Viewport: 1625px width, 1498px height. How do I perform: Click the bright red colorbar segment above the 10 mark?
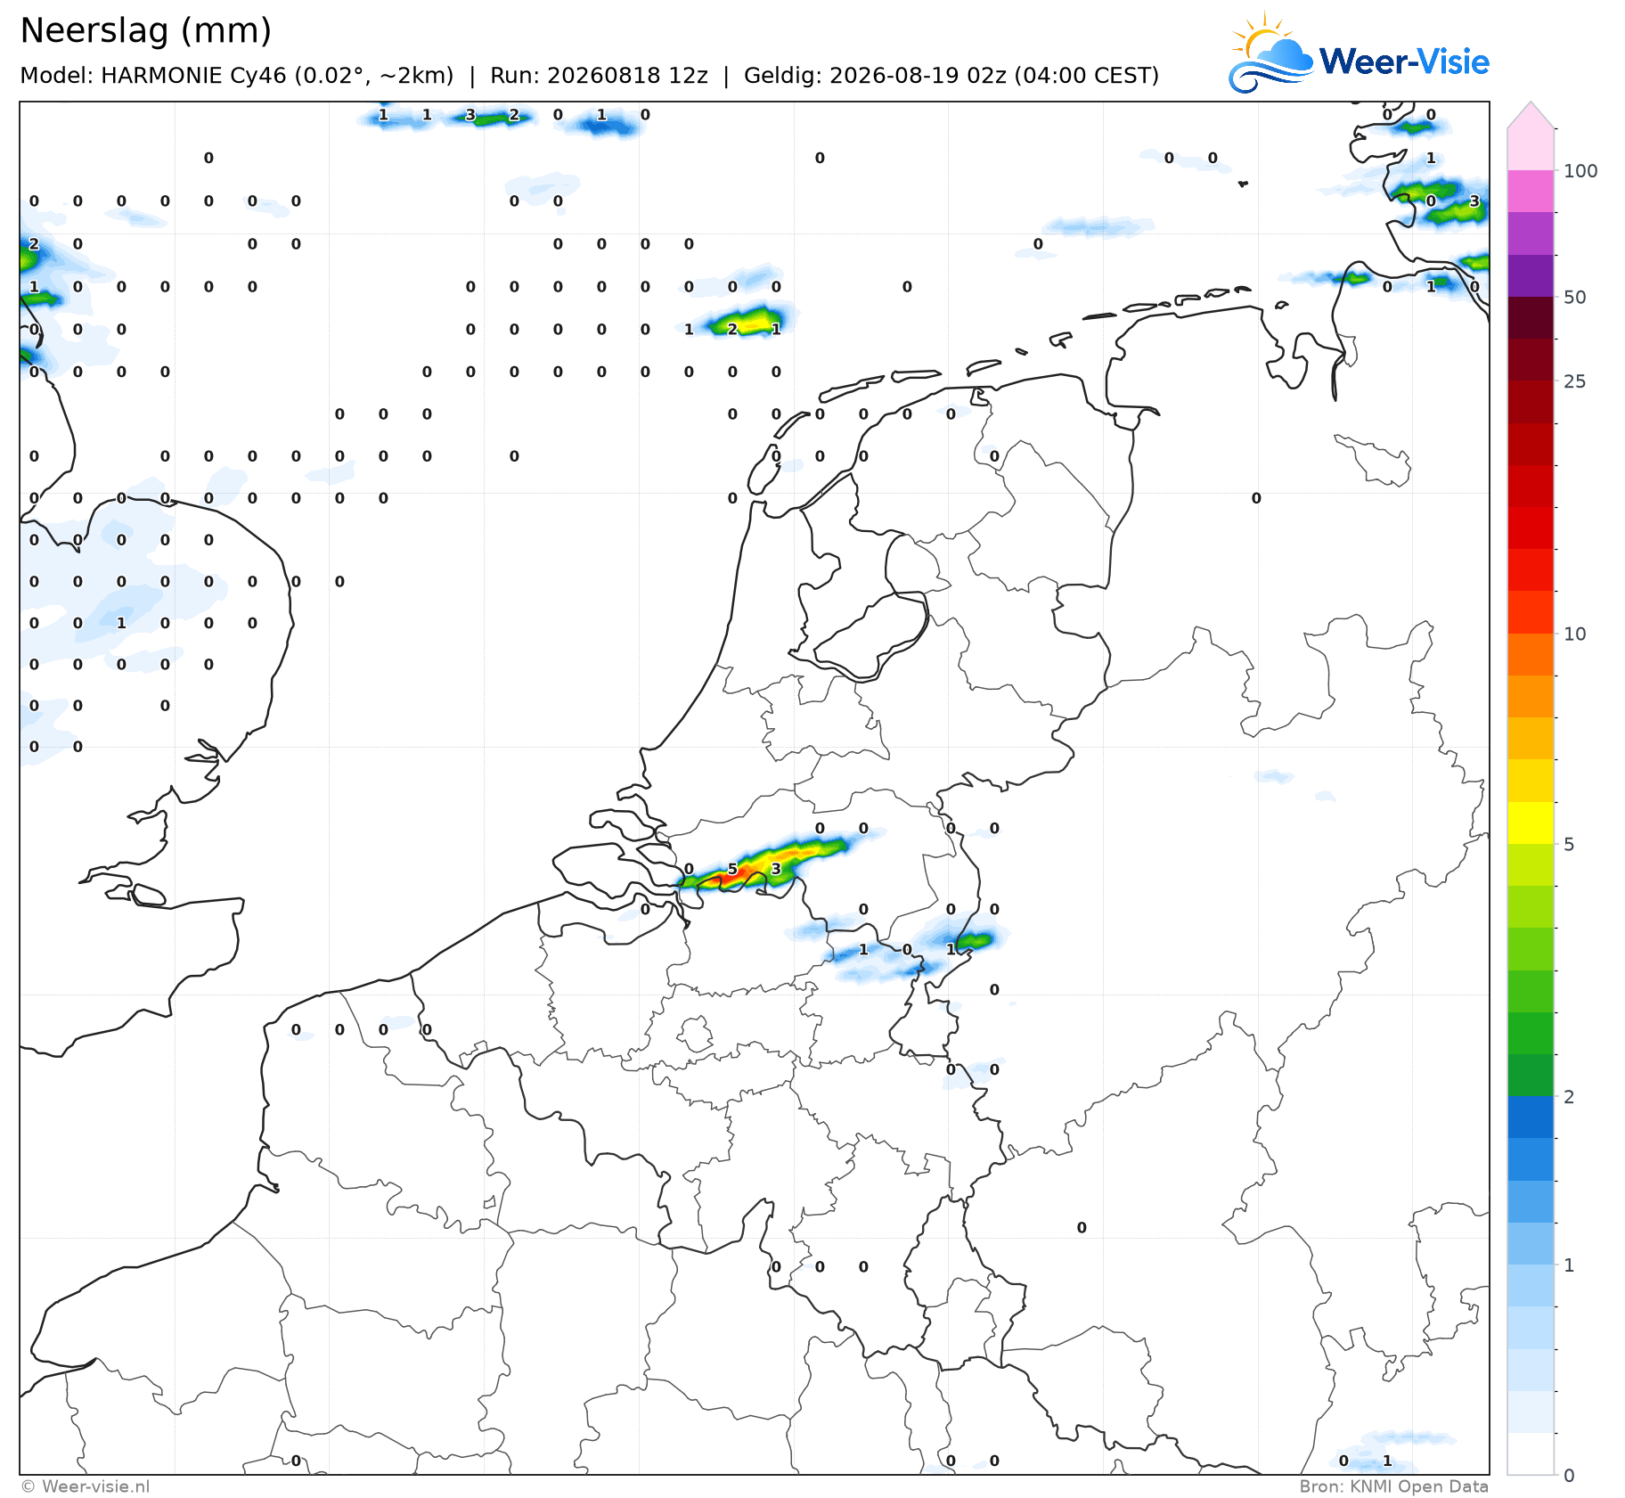point(1531,612)
